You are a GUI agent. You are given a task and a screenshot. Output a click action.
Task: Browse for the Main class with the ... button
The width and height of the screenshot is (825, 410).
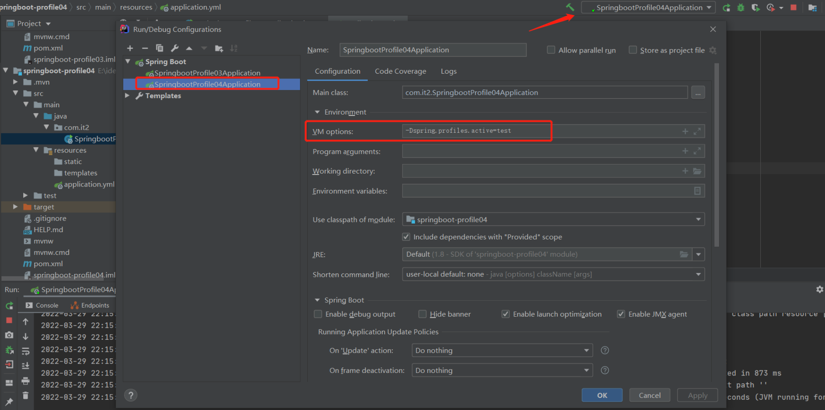pos(698,93)
